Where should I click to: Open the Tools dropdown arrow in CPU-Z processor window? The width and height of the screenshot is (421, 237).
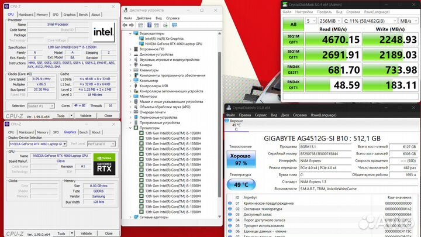tap(71, 115)
